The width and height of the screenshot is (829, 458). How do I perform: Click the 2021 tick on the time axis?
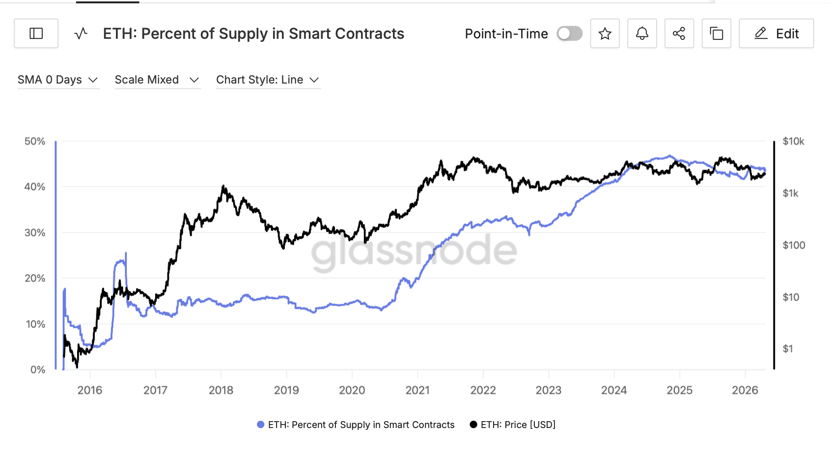click(x=417, y=390)
